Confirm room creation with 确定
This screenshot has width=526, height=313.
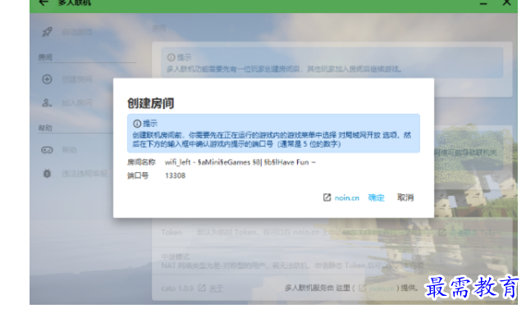(x=376, y=197)
